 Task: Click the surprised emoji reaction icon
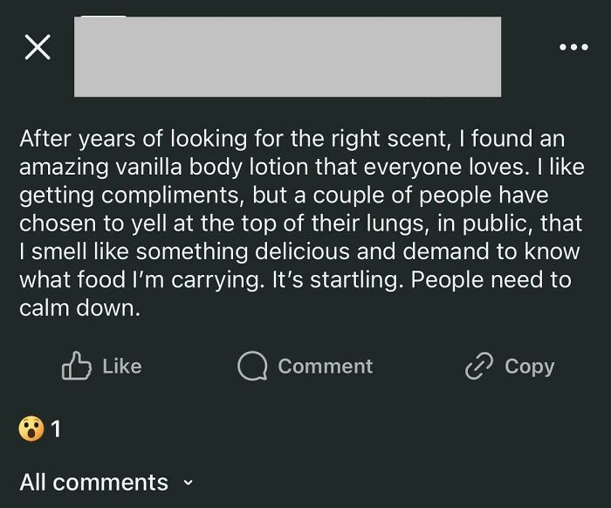31,429
